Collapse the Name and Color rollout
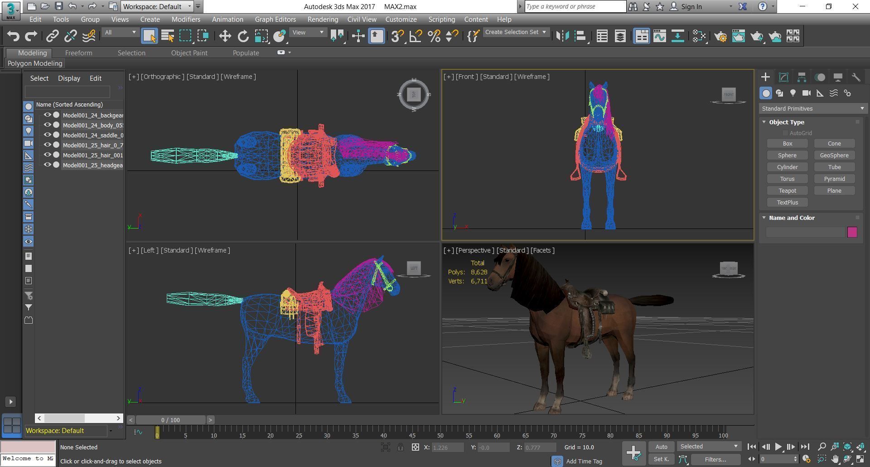 coord(764,218)
